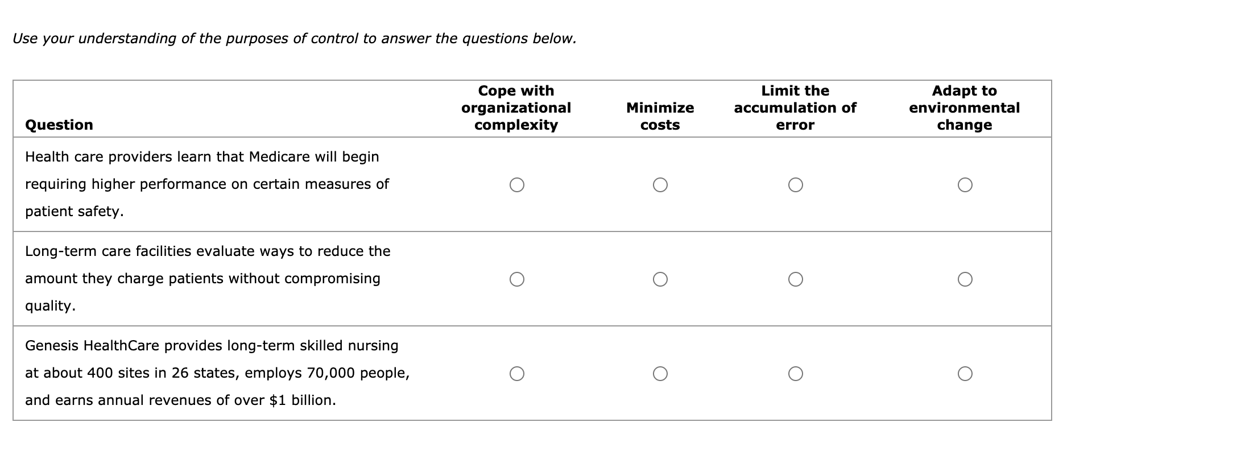Click the 'Cope with organizational complexity' header
The height and width of the screenshot is (455, 1249).
click(x=515, y=107)
